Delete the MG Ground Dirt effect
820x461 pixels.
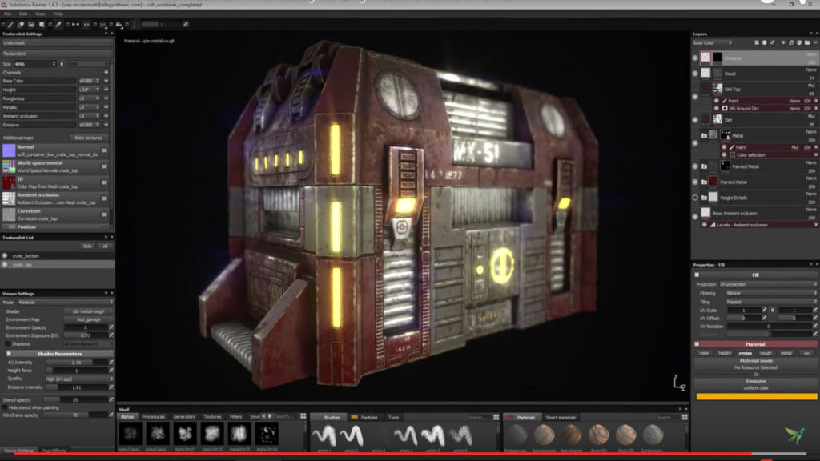816,108
